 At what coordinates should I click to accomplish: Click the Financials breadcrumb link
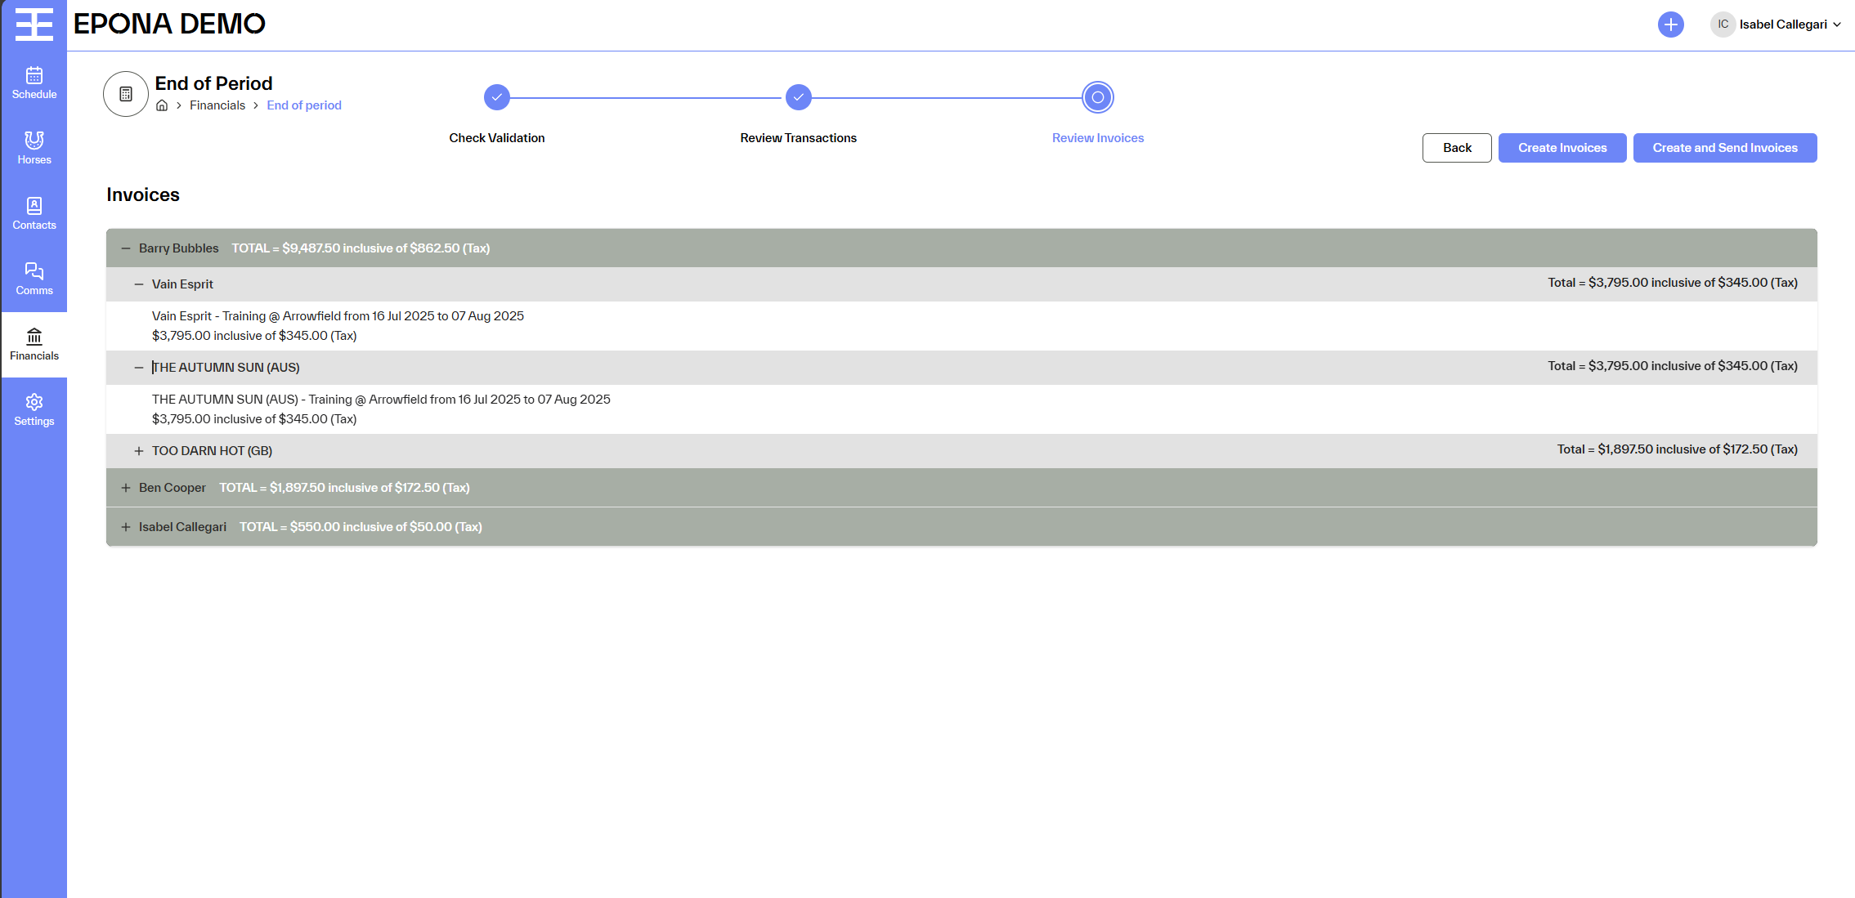[217, 105]
